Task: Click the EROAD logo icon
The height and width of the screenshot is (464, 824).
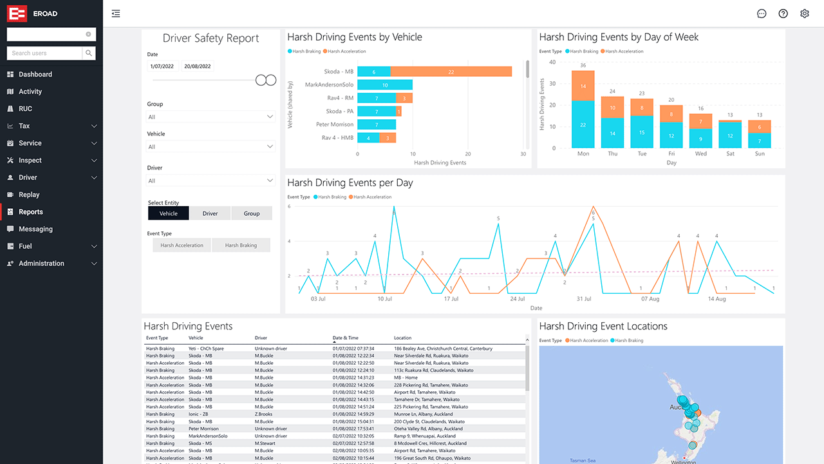Action: point(17,13)
